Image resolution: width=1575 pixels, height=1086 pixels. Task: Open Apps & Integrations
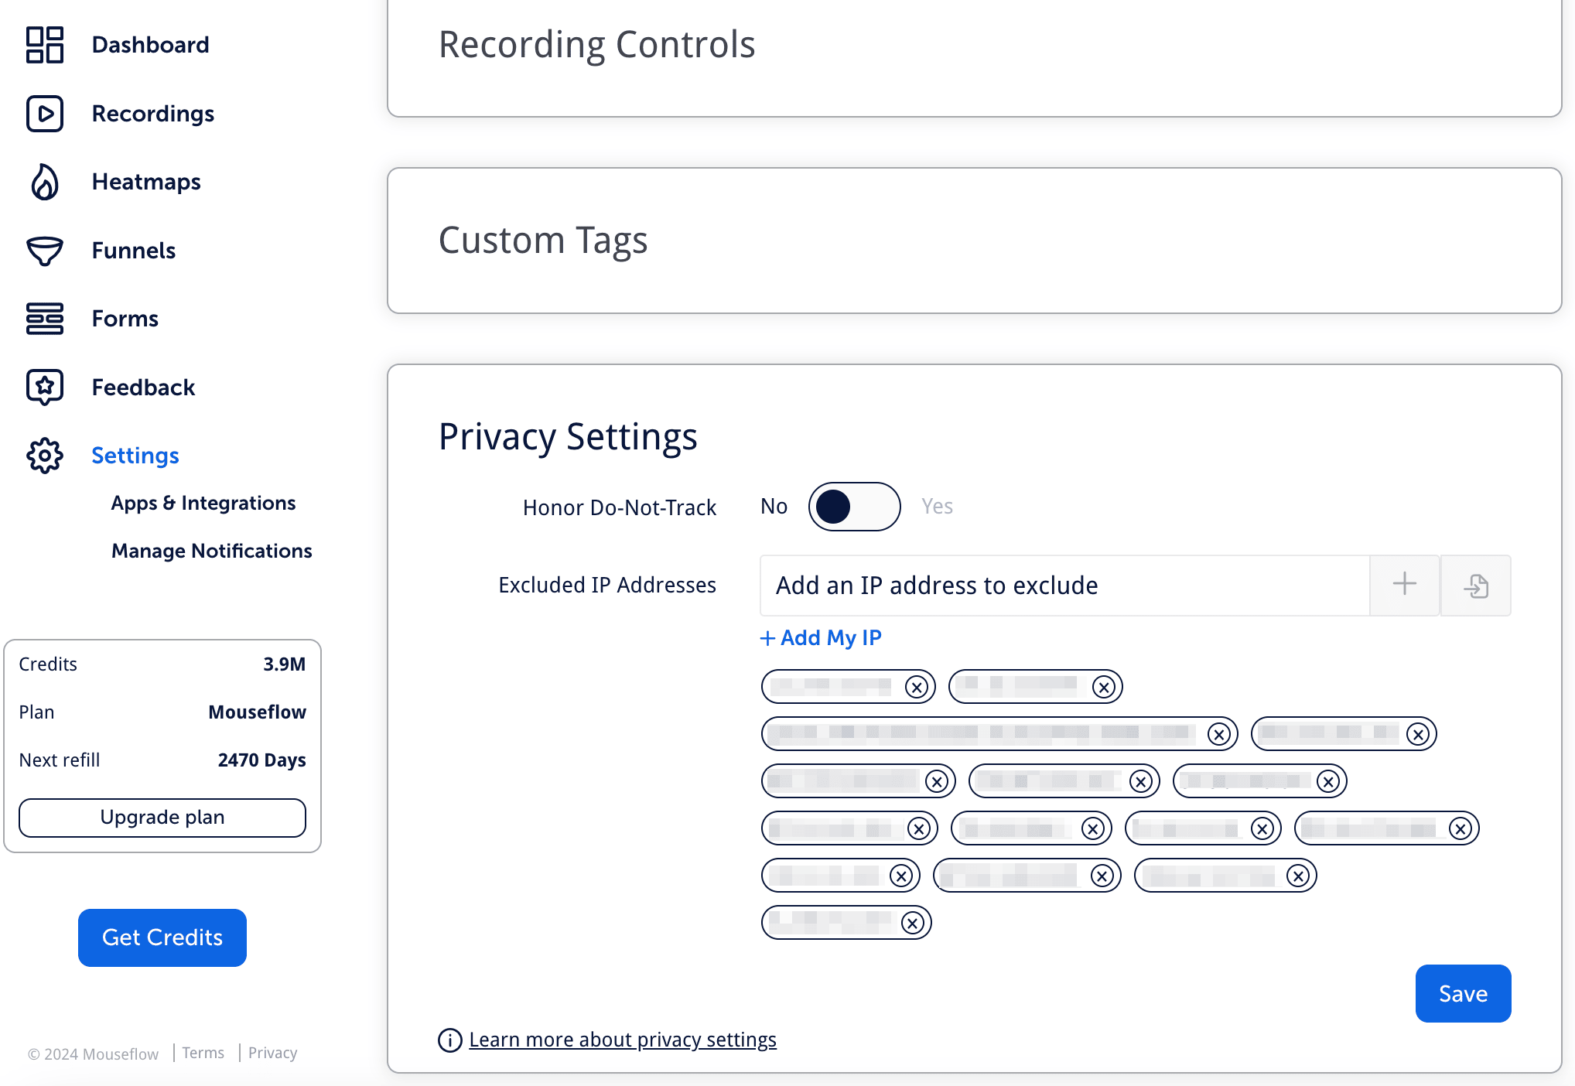tap(203, 503)
